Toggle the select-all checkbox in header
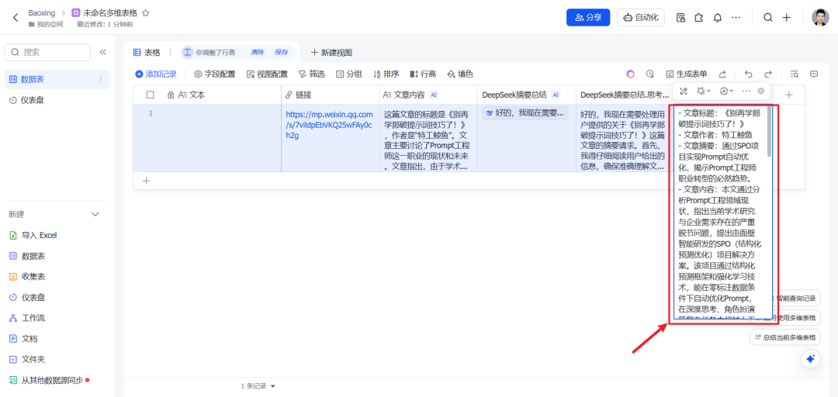The width and height of the screenshot is (838, 397). [150, 95]
